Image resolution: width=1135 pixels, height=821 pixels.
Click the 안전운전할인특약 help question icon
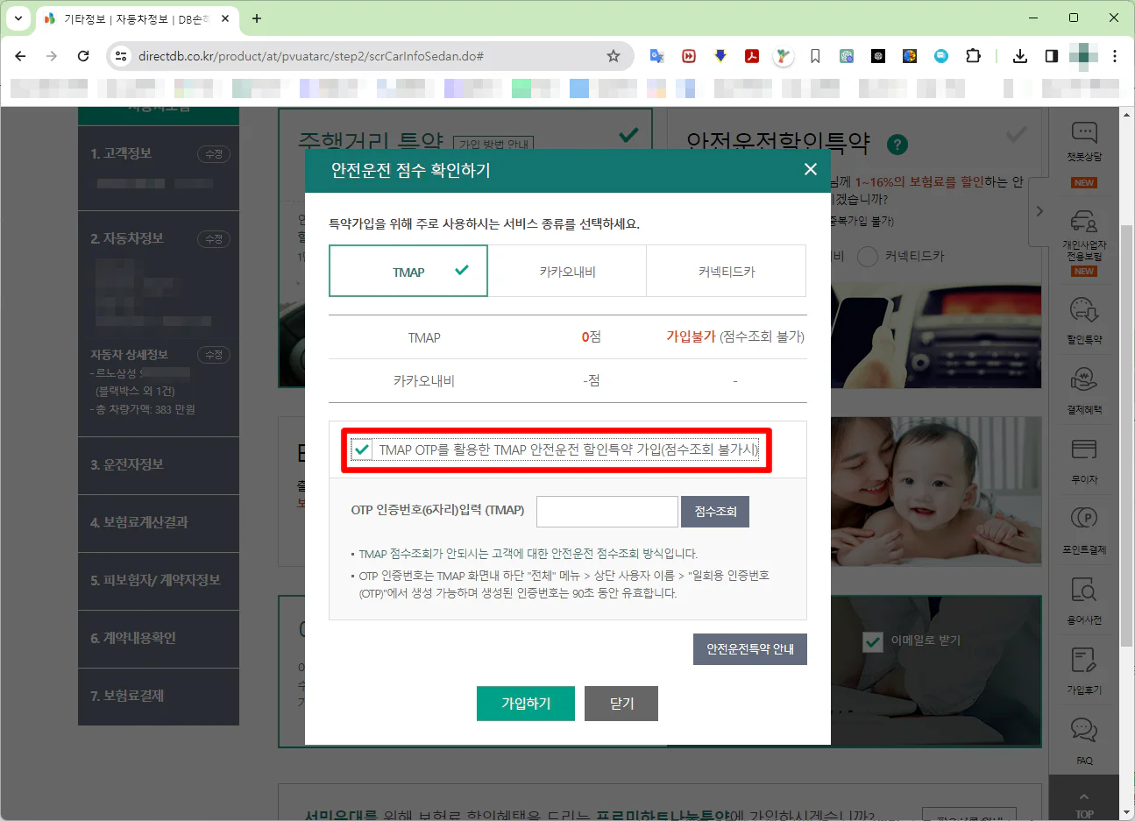897,145
